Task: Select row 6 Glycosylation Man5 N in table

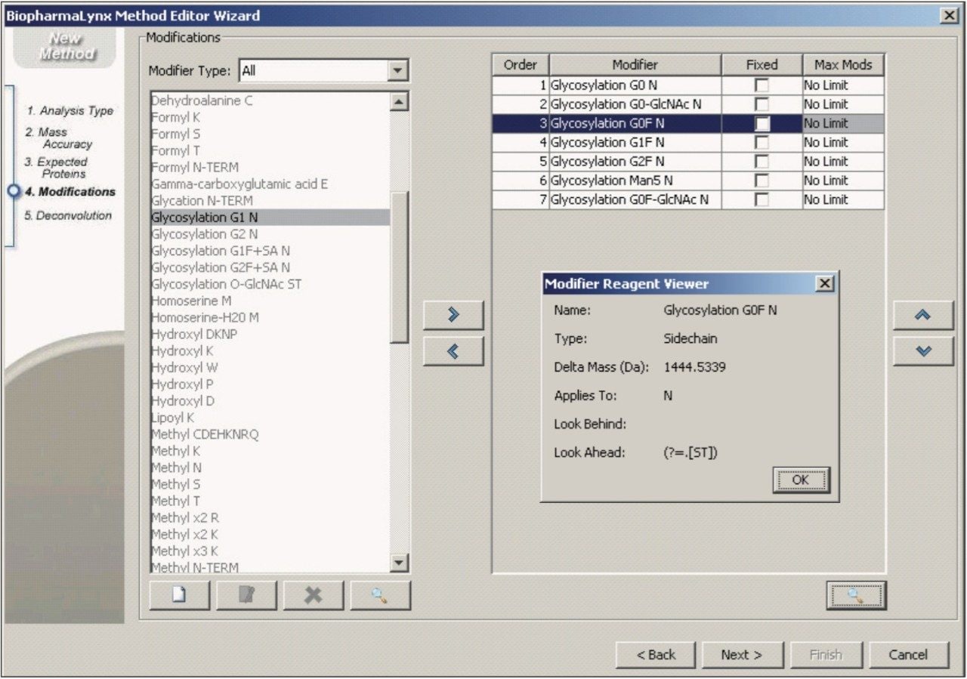Action: pyautogui.click(x=688, y=181)
